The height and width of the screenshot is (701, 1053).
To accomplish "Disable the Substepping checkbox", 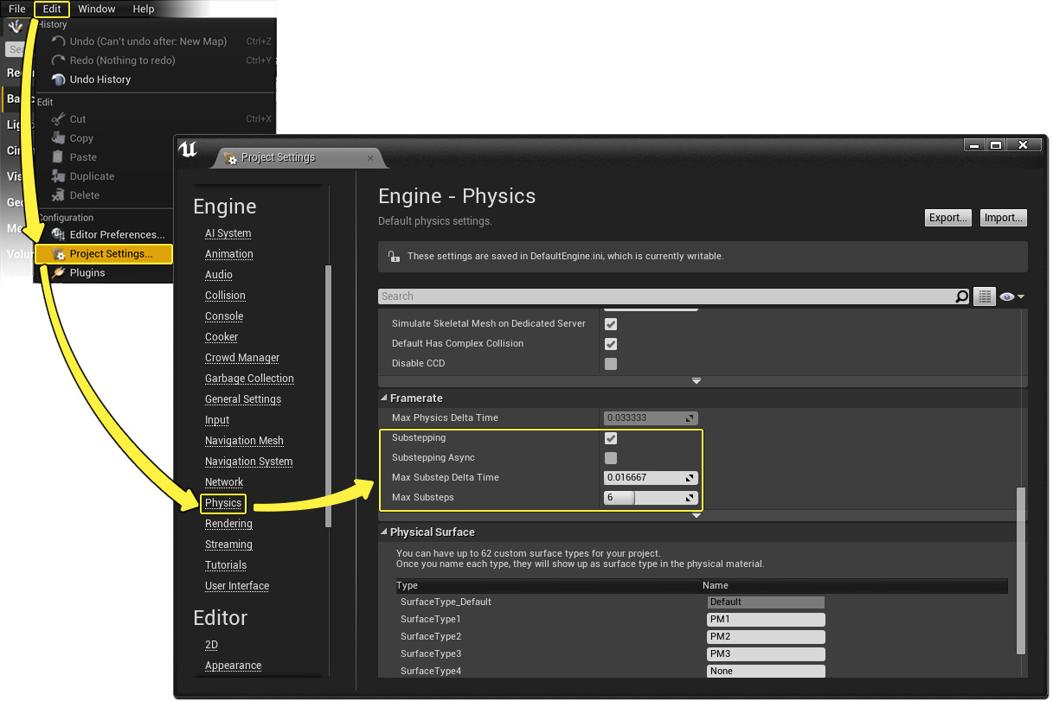I will tap(611, 438).
